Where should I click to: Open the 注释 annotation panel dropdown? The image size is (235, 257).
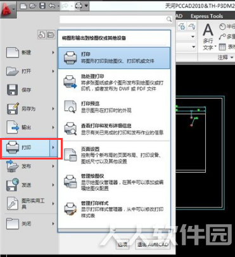point(225,57)
